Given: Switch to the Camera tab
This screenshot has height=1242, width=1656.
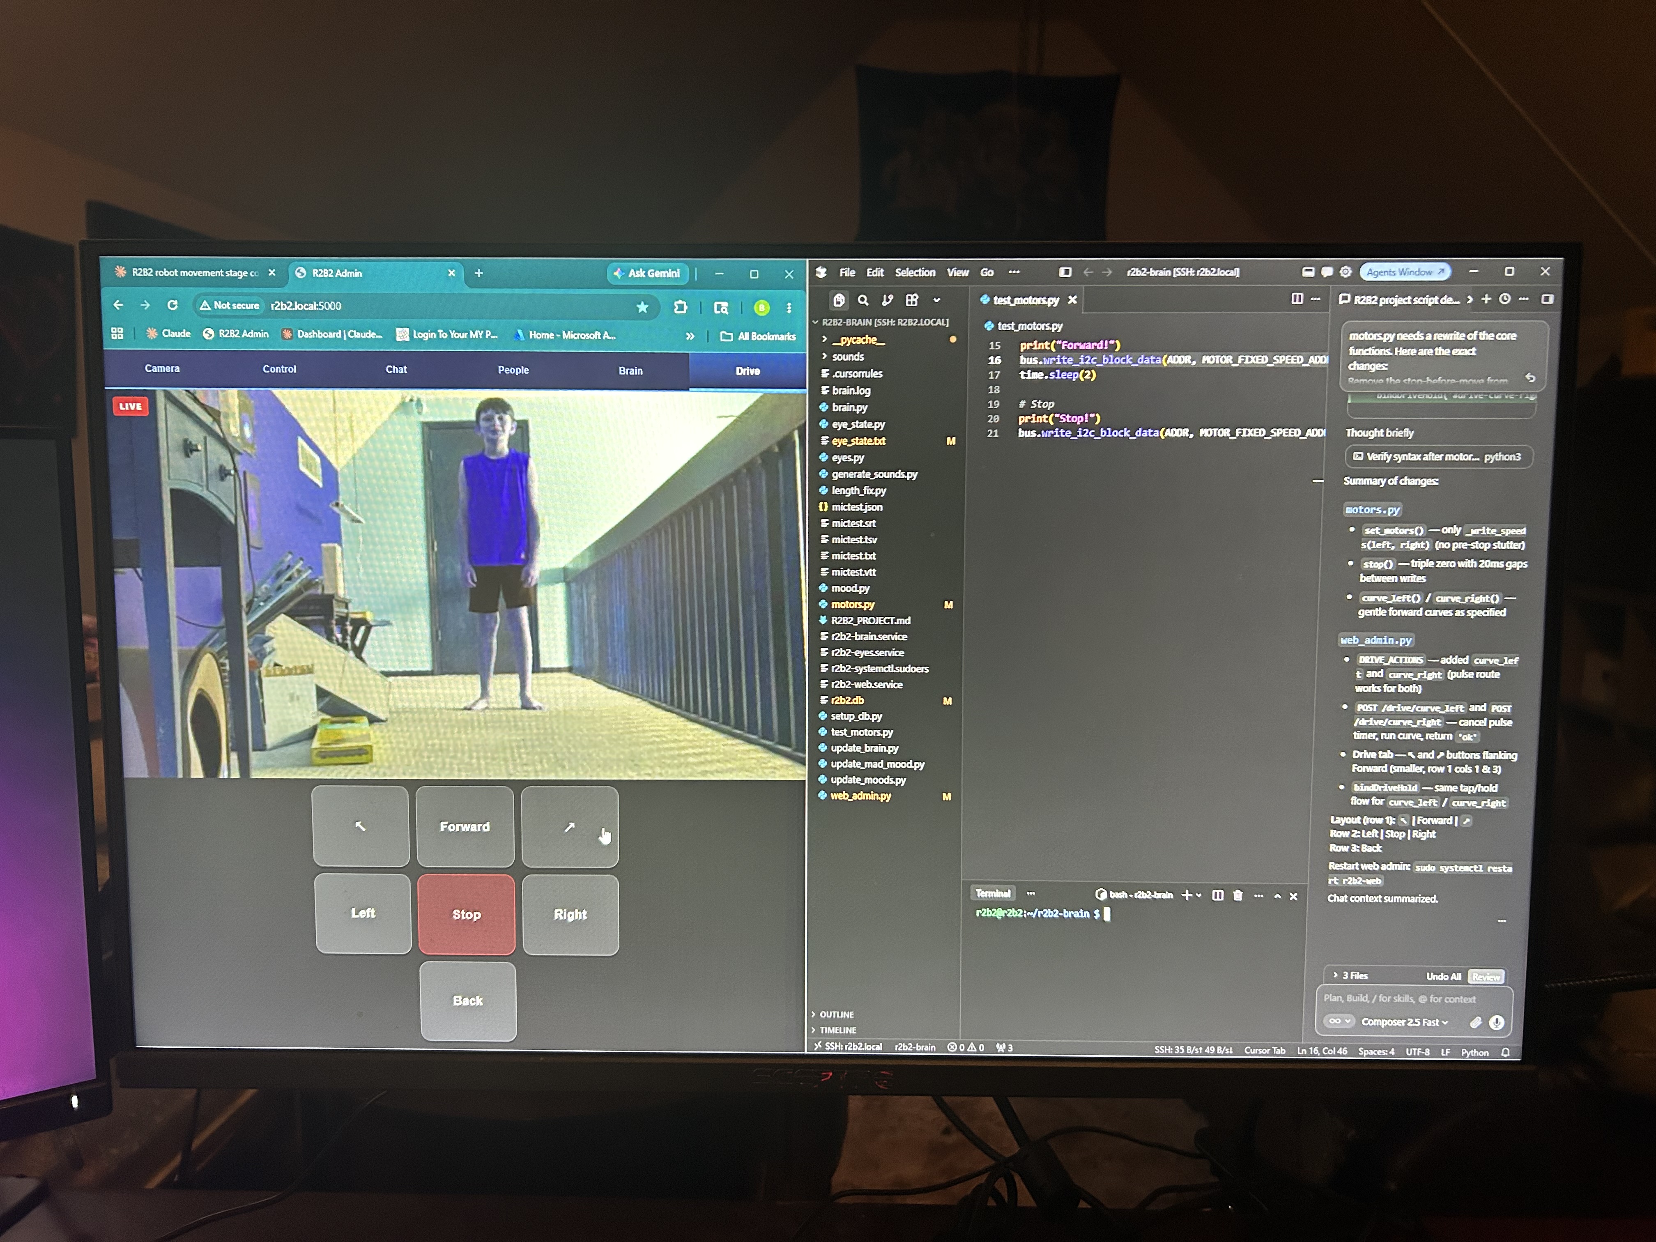Looking at the screenshot, I should pyautogui.click(x=163, y=368).
